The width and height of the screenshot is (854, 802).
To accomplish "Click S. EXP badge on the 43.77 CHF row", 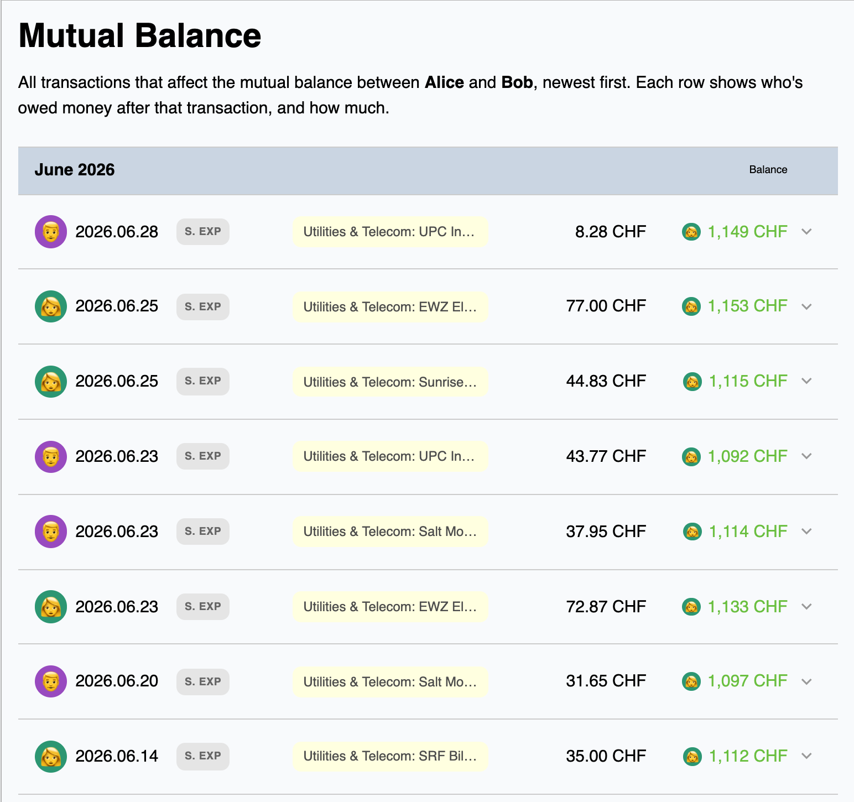I will (203, 456).
